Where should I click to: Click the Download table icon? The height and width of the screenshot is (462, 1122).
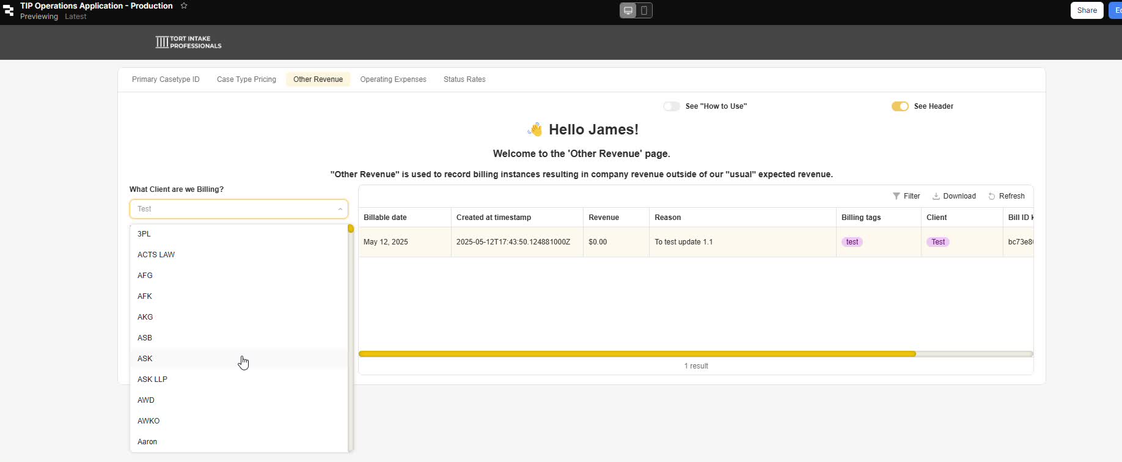(x=936, y=196)
